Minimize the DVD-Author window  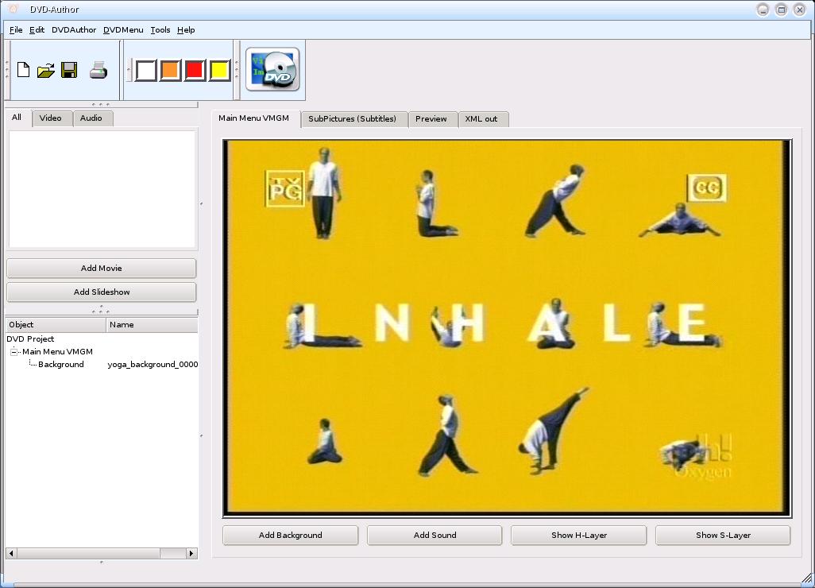click(x=763, y=10)
